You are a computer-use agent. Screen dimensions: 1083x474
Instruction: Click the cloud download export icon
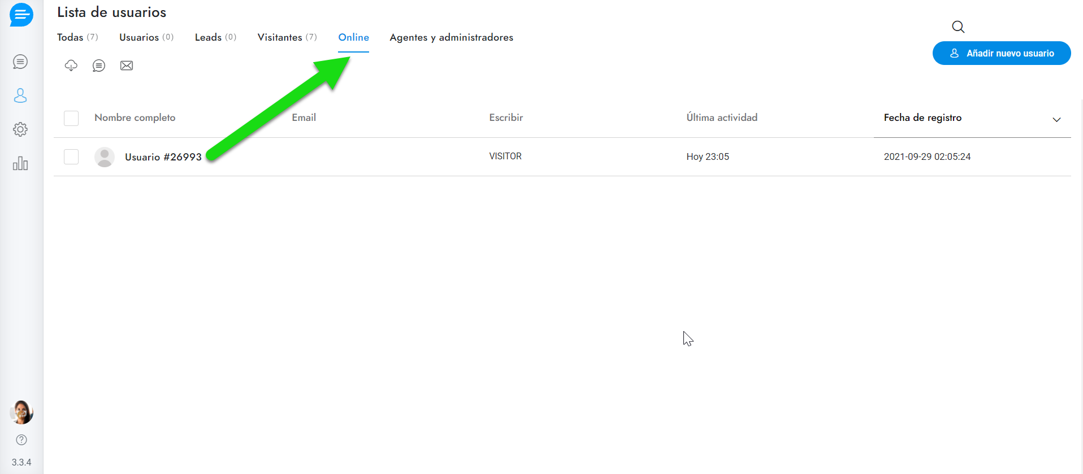click(71, 66)
